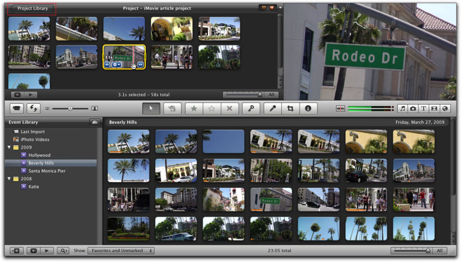Adjust the event browser thumbnail duration slider
The width and height of the screenshot is (461, 262).
tap(428, 251)
